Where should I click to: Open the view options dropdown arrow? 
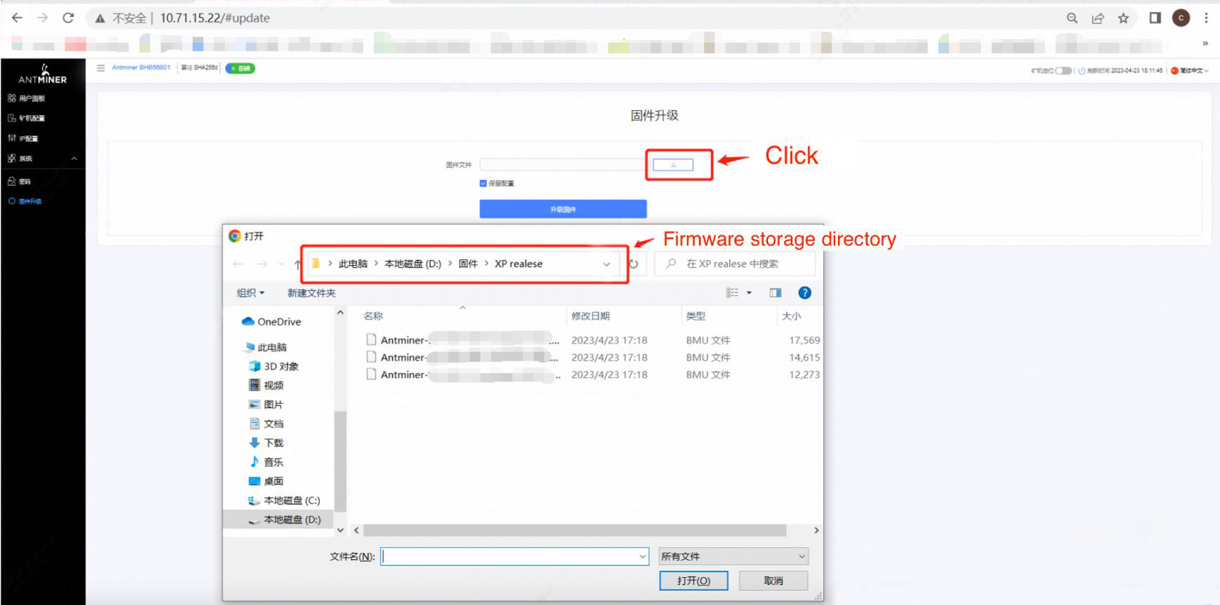point(749,293)
